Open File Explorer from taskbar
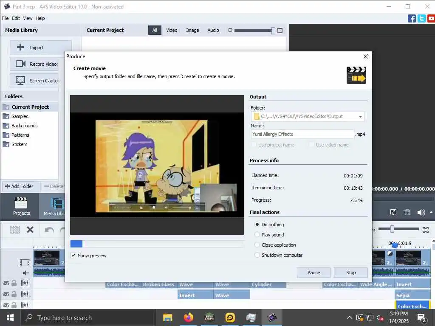 pyautogui.click(x=167, y=318)
